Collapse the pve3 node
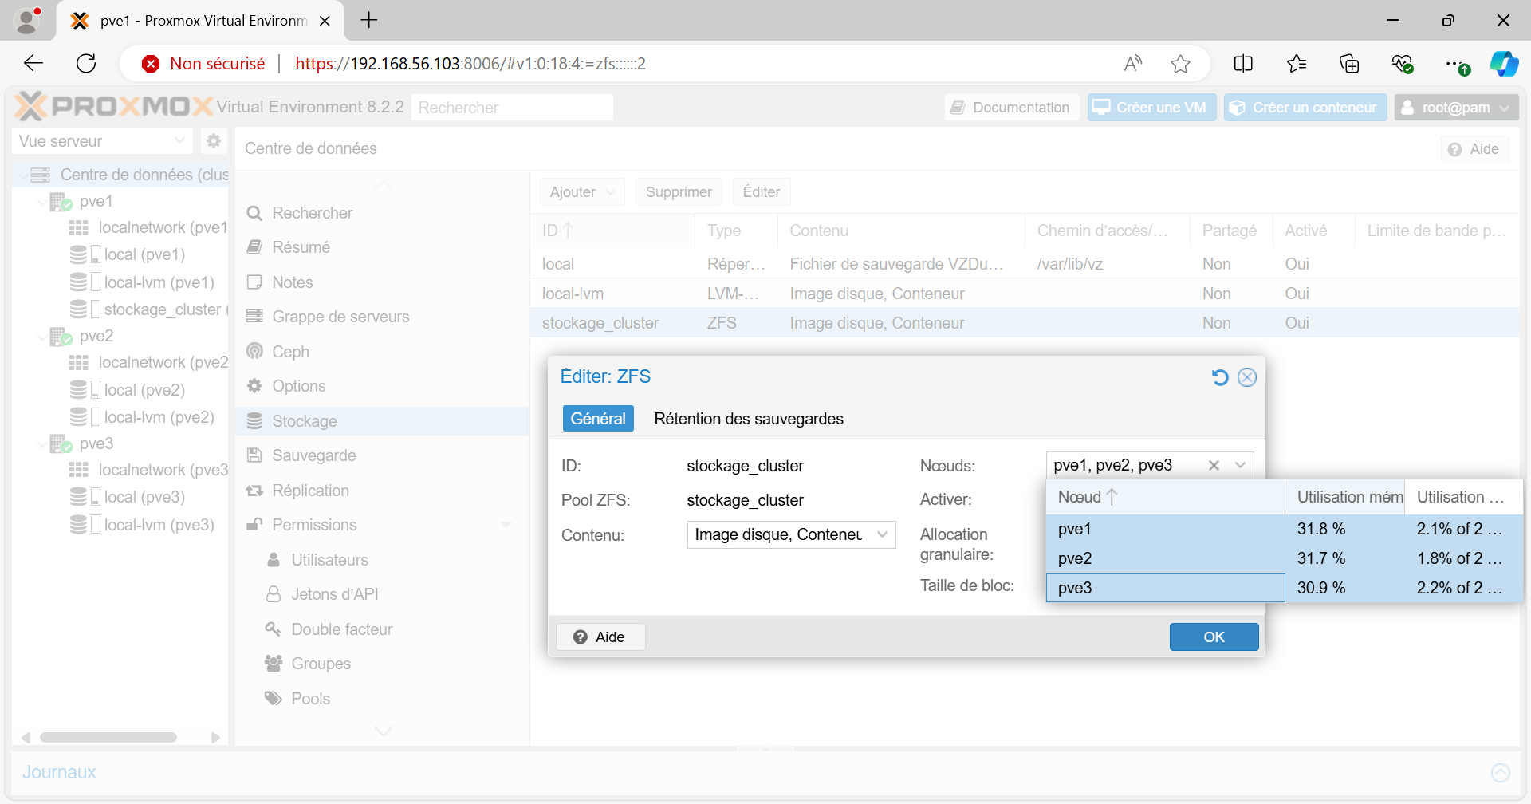Viewport: 1531px width, 804px height. click(41, 444)
